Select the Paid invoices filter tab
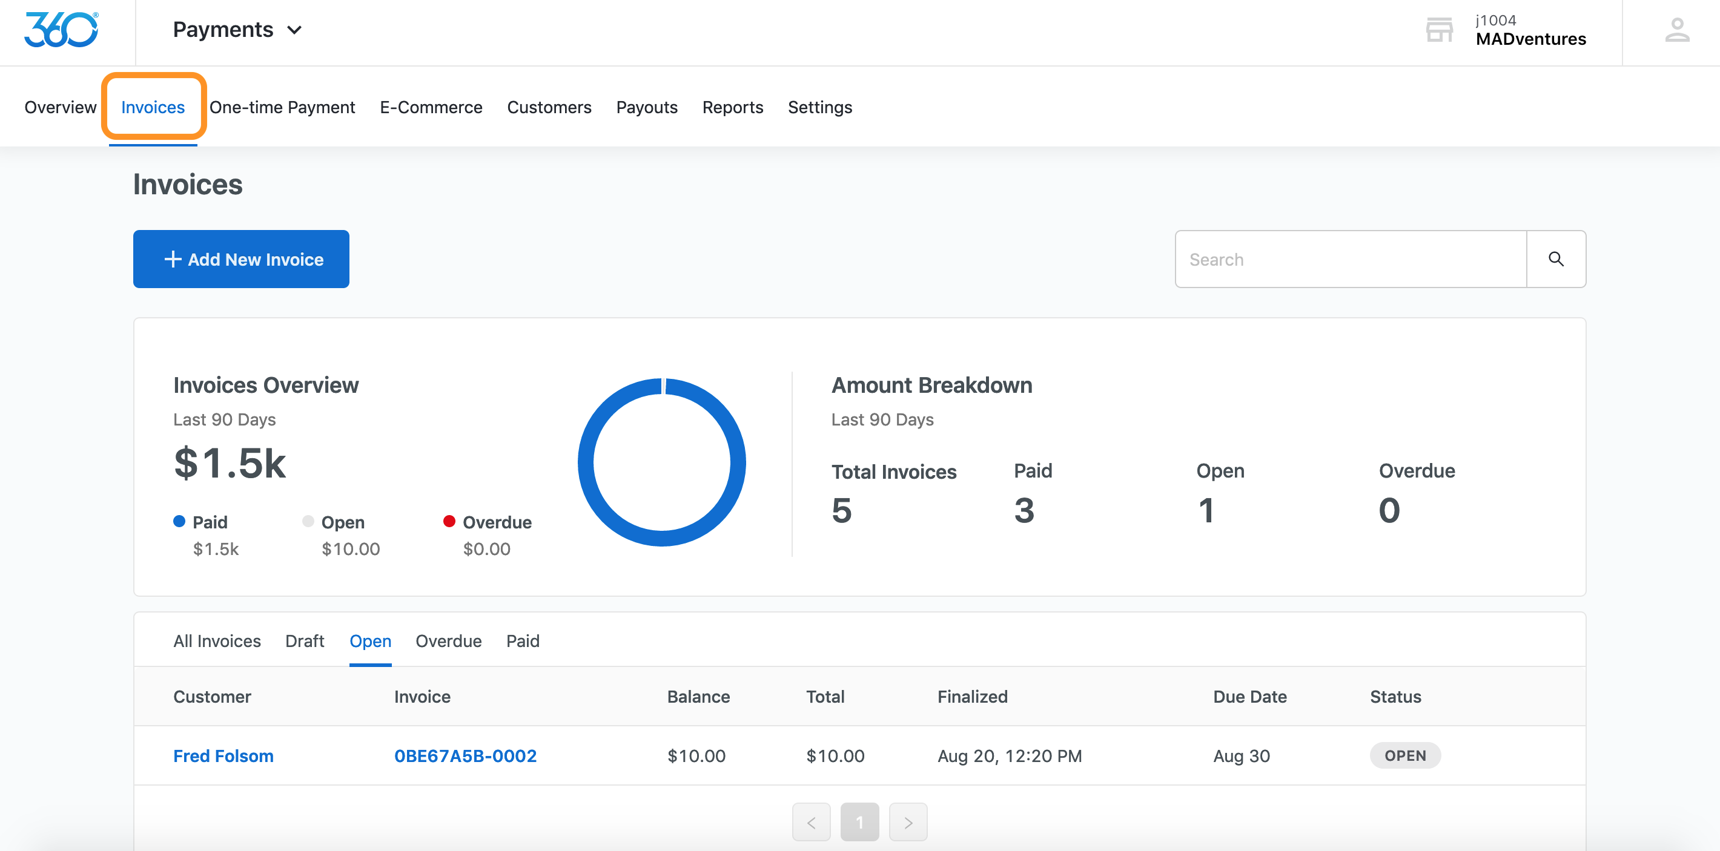The image size is (1720, 851). (522, 641)
